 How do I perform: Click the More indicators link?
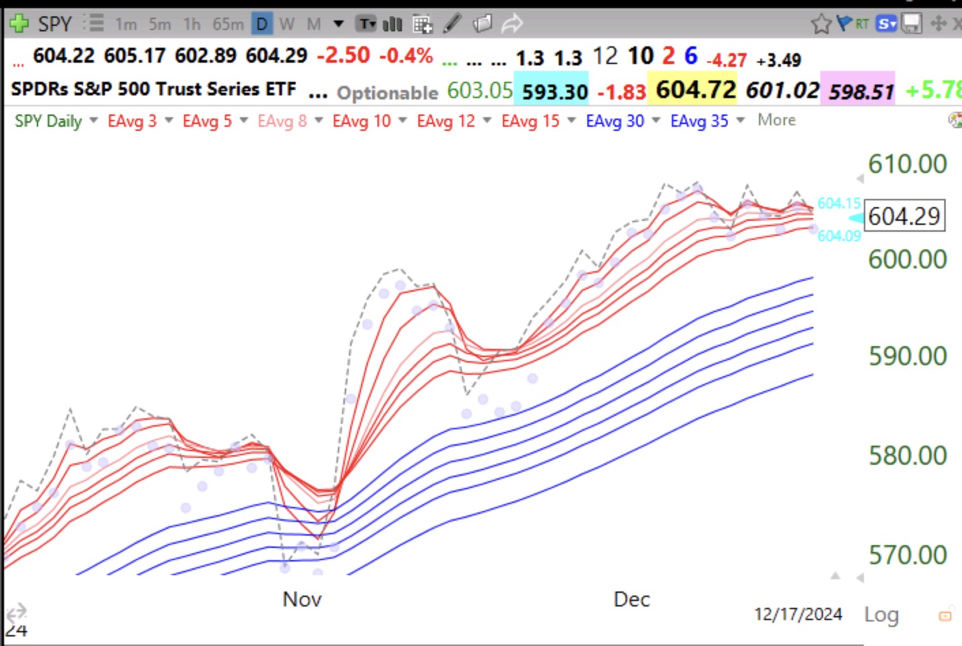coord(776,120)
